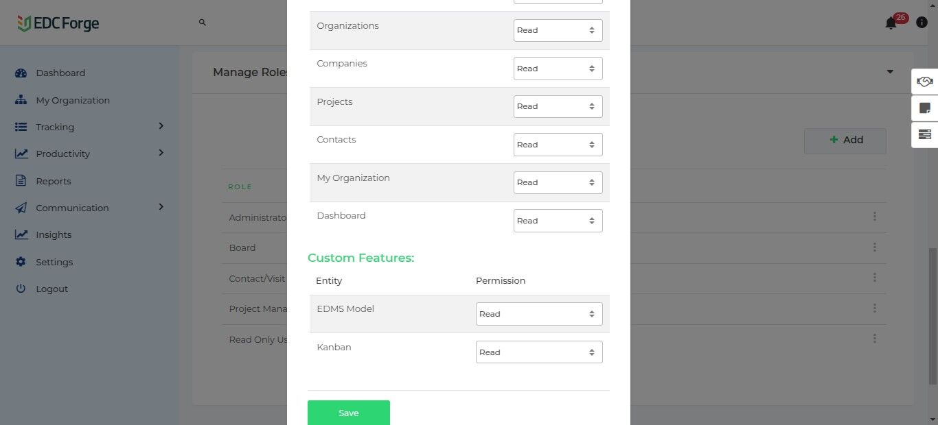Change the Projects permission dropdown

tap(558, 106)
